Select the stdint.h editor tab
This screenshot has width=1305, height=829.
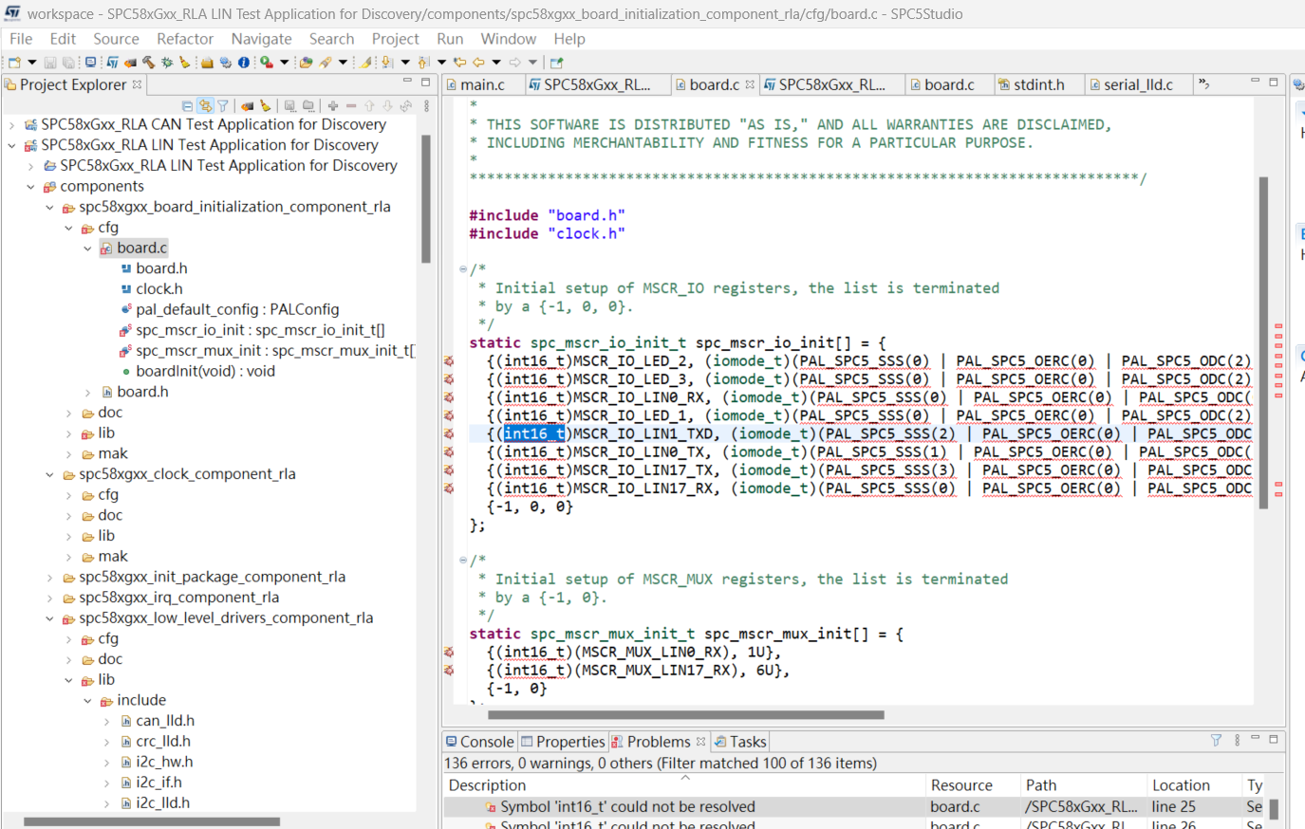(x=1037, y=83)
